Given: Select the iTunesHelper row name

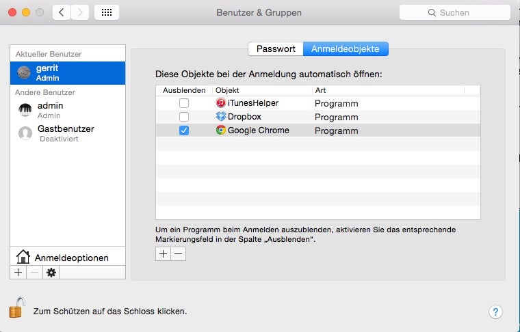Looking at the screenshot, I should [253, 103].
